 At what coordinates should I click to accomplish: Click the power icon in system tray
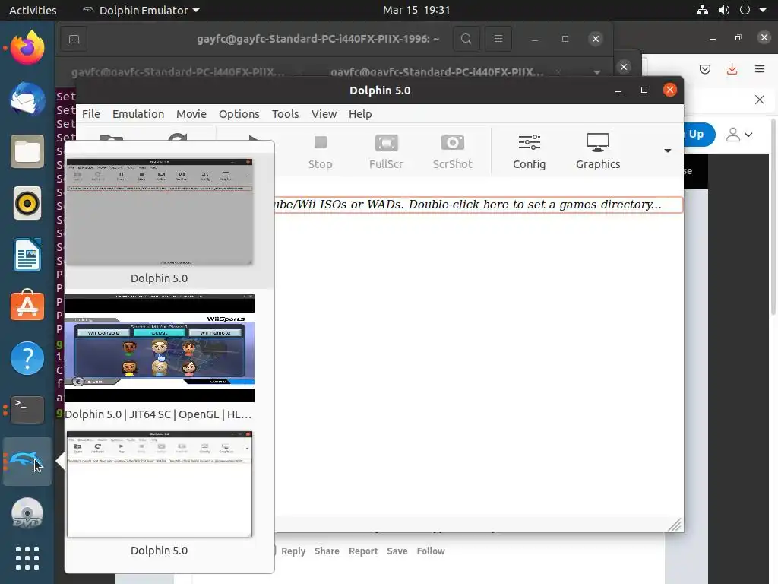pyautogui.click(x=745, y=10)
